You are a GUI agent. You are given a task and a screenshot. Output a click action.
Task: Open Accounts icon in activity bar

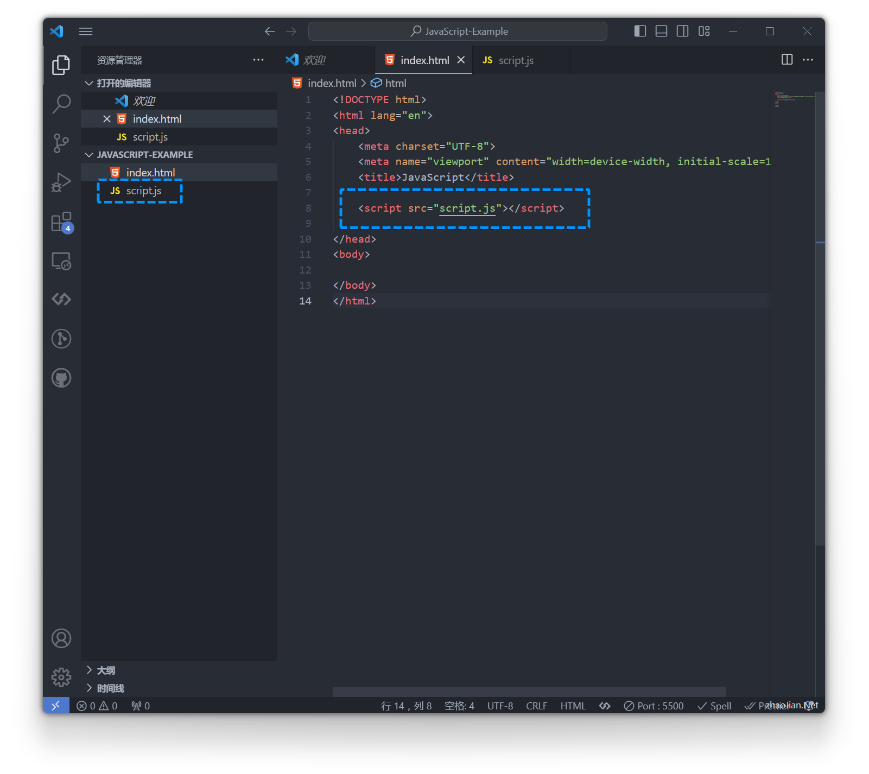pos(61,638)
